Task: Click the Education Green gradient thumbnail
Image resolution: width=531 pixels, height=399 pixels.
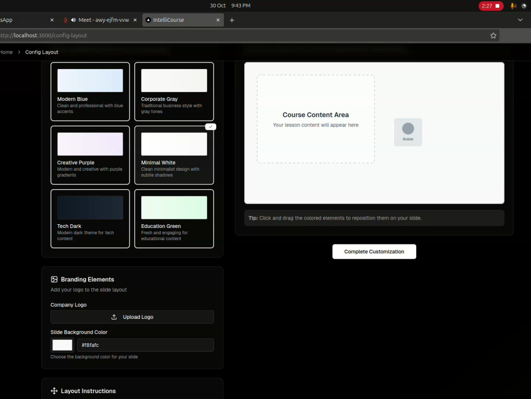Action: (174, 208)
